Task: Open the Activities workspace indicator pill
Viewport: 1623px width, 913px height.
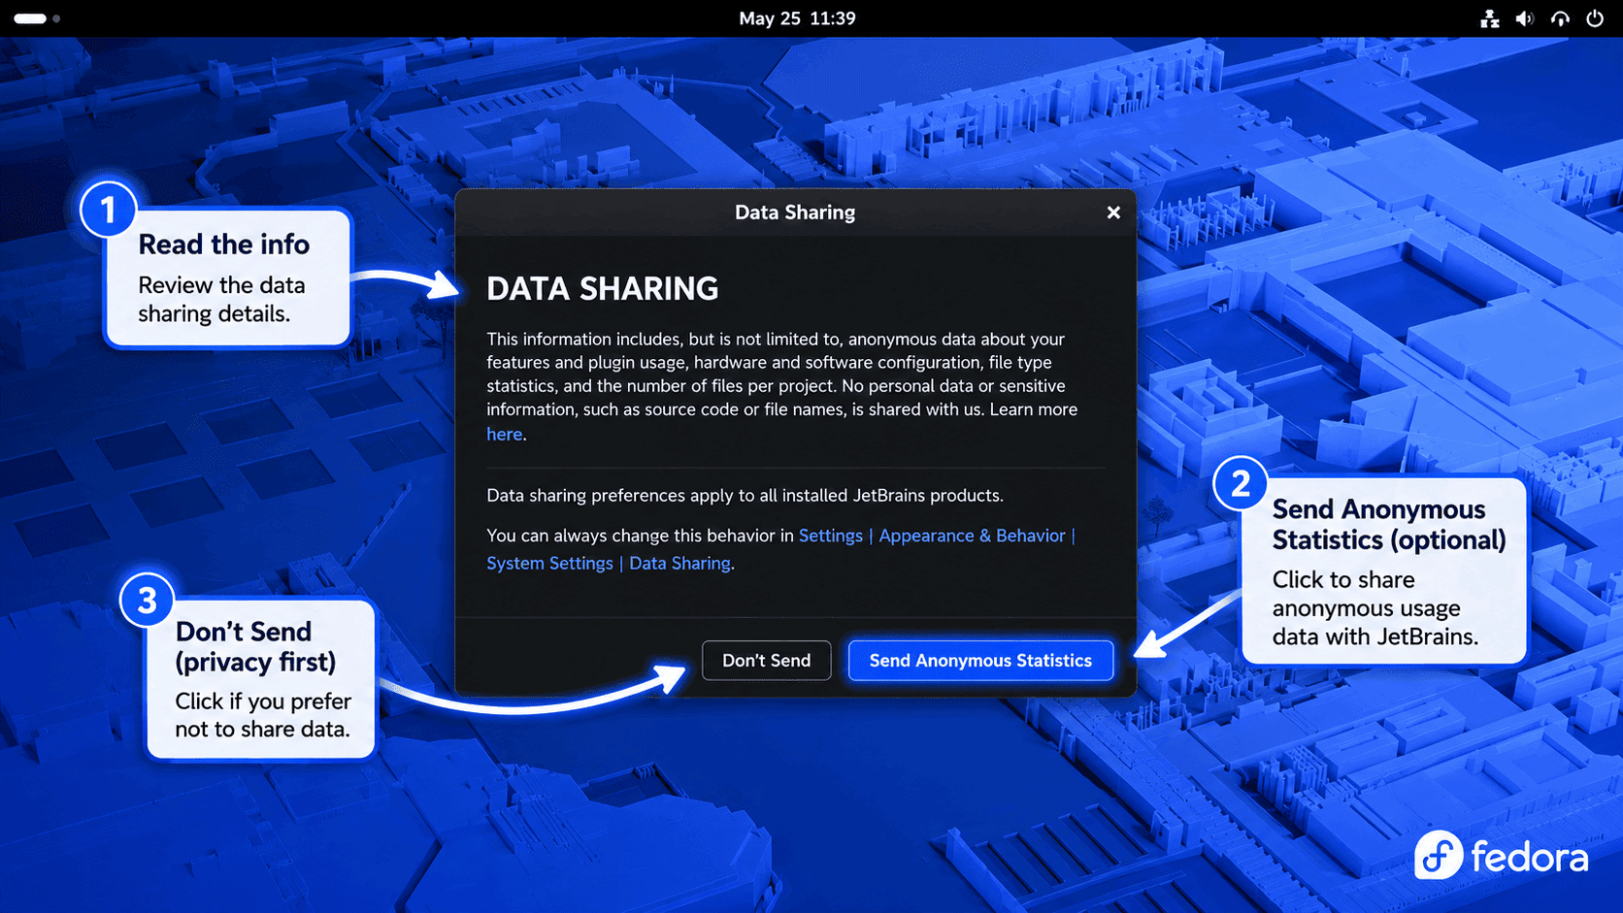Action: click(30, 18)
